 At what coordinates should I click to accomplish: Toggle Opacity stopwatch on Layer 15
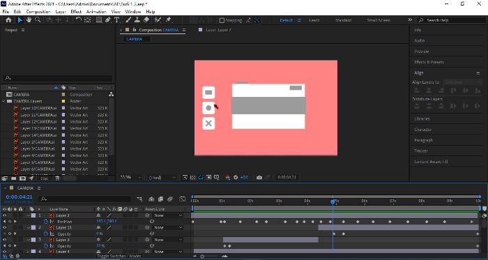click(x=46, y=234)
